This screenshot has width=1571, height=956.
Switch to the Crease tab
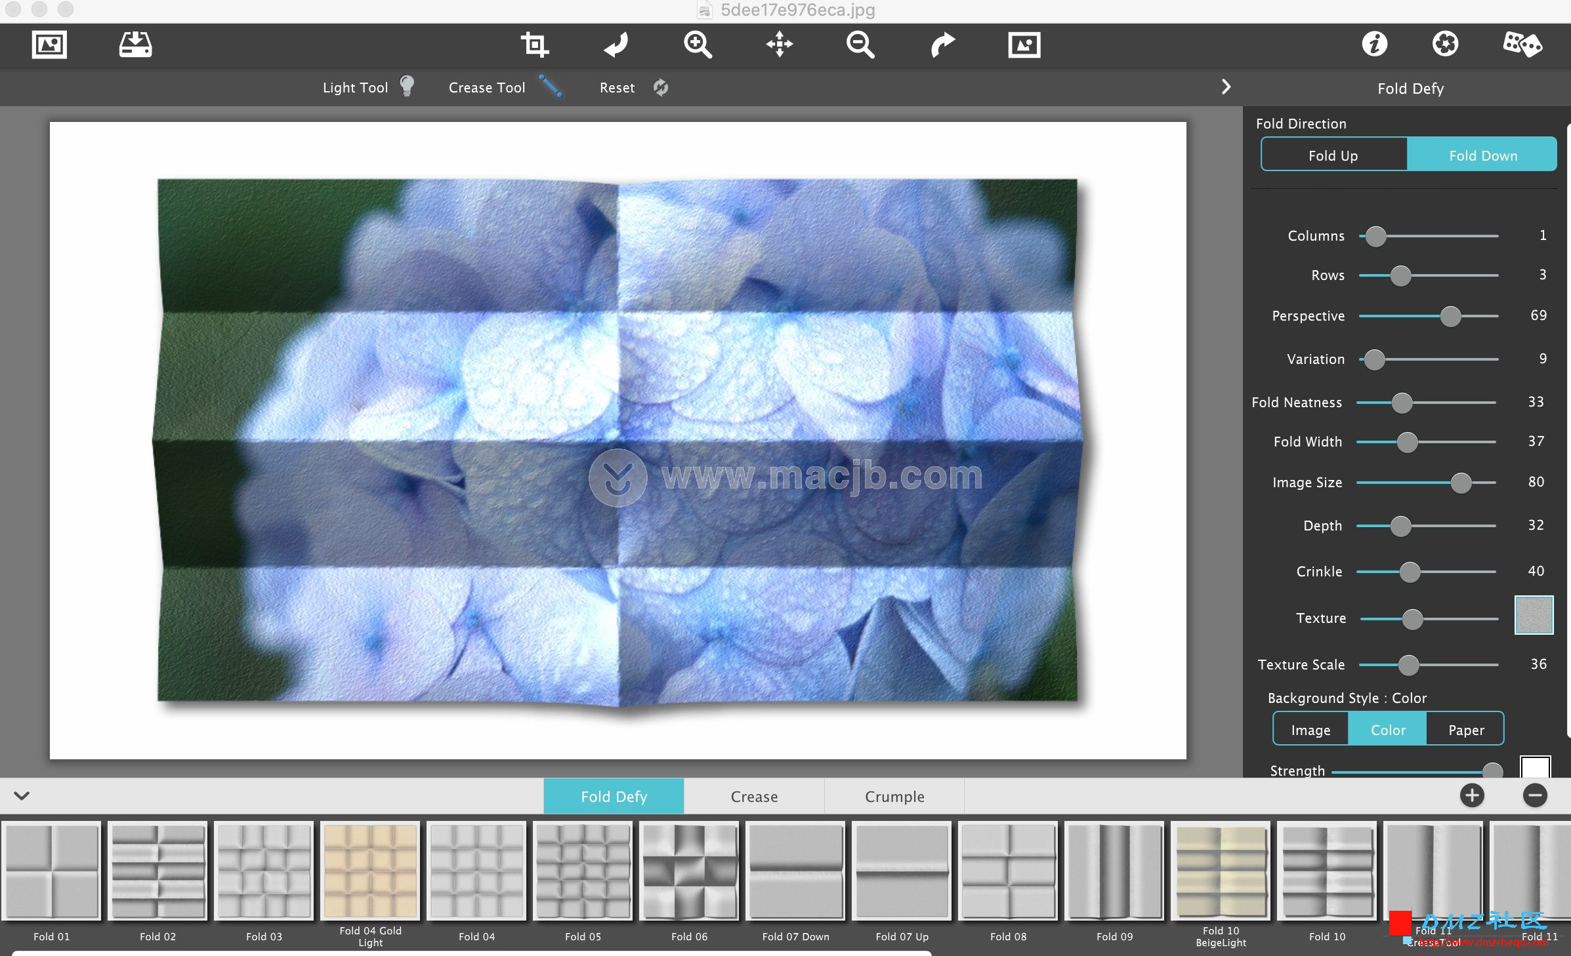[754, 796]
